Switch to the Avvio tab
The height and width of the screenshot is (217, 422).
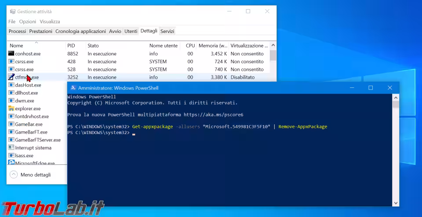coord(115,31)
